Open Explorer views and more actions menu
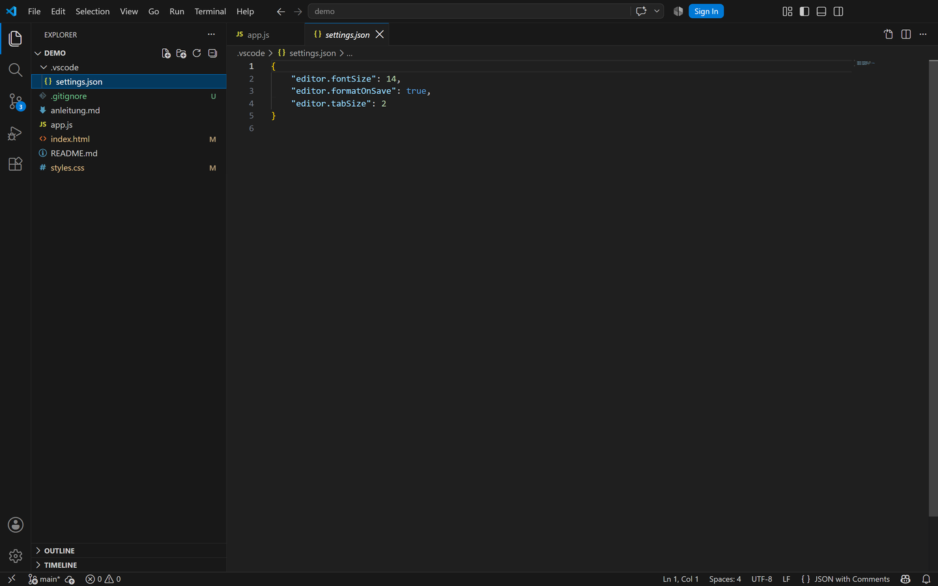938x586 pixels. coord(211,35)
